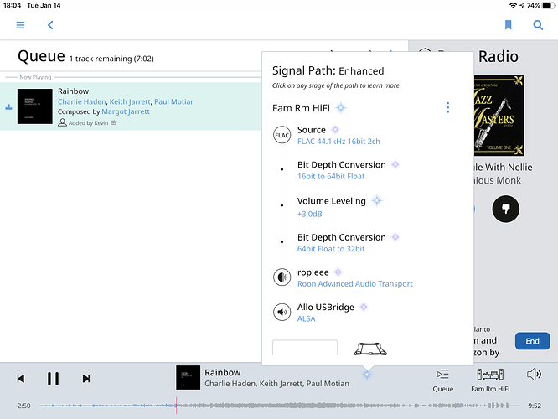The width and height of the screenshot is (558, 419).
Task: Open the search magnifier icon
Action: pos(538,25)
